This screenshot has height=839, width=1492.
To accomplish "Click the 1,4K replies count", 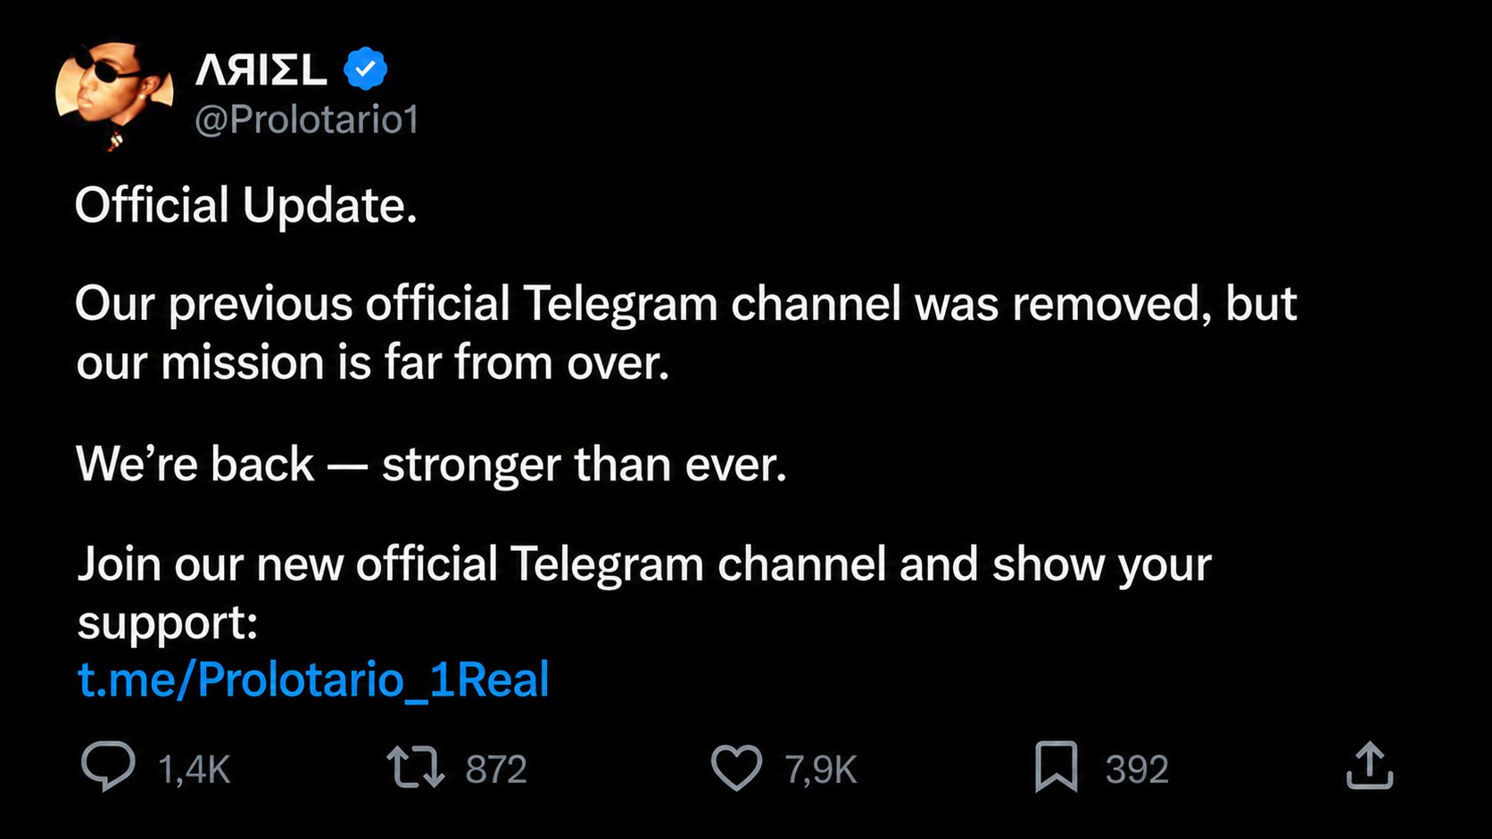I will point(195,769).
